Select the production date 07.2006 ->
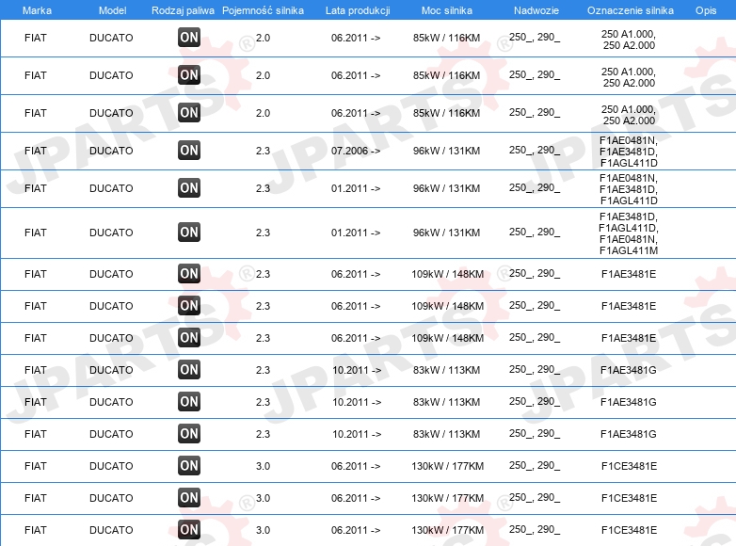Viewport: 736px width, 546px height. pos(356,151)
